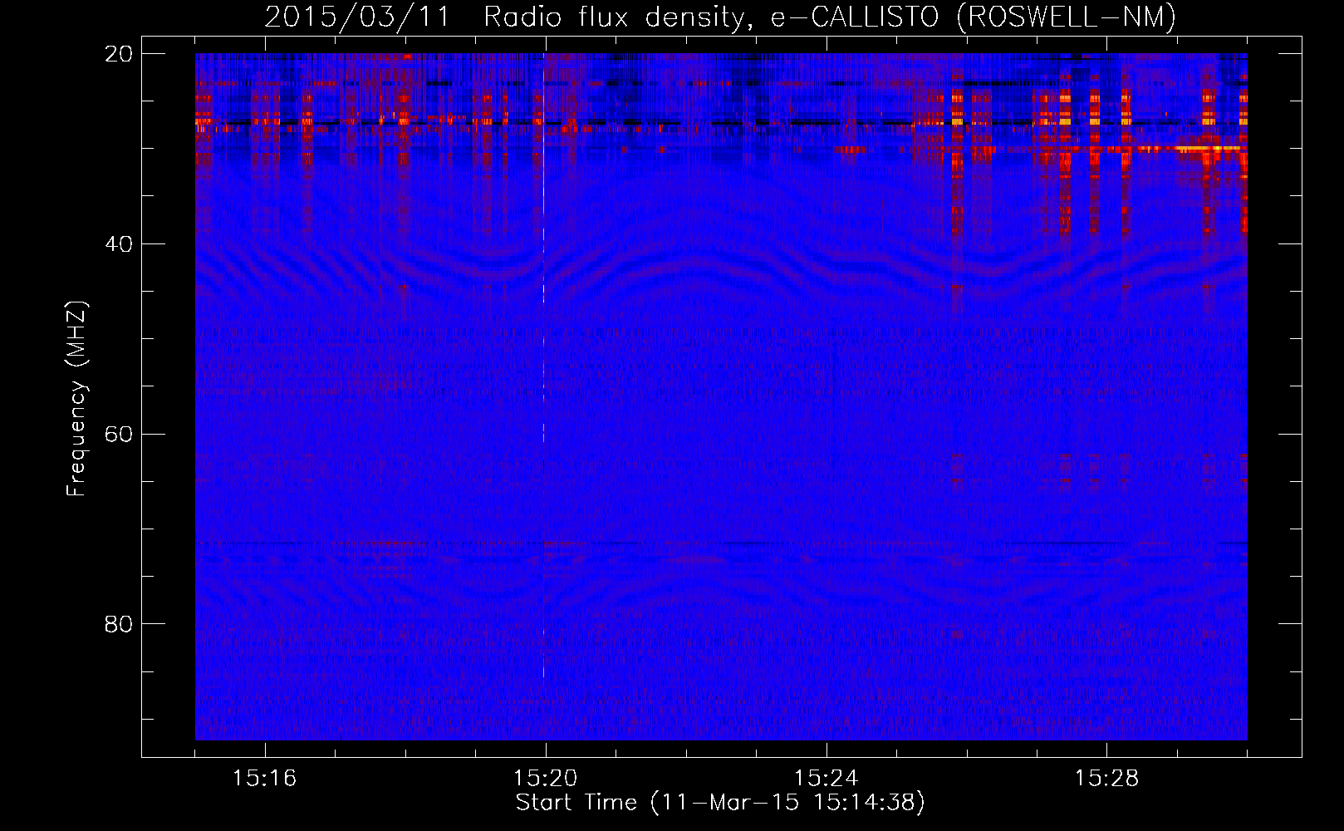Screen dimensions: 1344x831
Task: Click the plot title with date 2015/03/11
Action: click(720, 17)
